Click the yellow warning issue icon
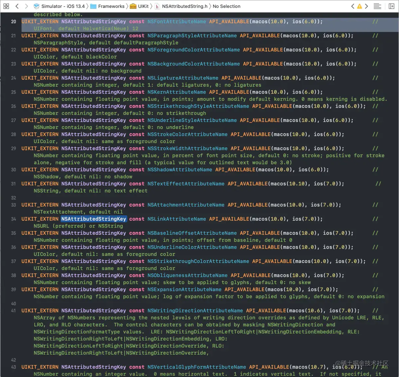 359,6
